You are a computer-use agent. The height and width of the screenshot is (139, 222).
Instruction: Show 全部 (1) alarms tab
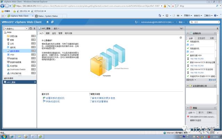pyautogui.click(x=191, y=113)
